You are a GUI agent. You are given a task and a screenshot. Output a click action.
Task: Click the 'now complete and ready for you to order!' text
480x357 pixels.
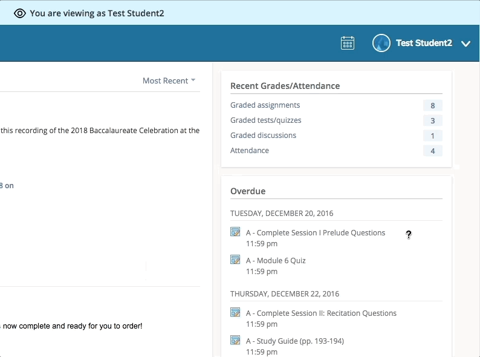71,326
